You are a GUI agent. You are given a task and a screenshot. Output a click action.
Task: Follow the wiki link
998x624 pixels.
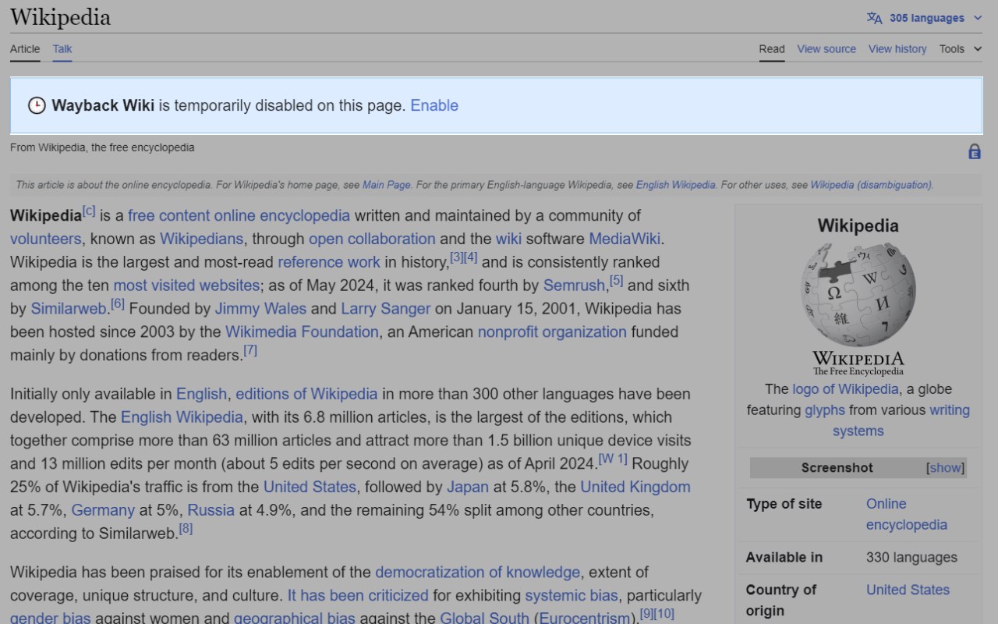point(508,239)
